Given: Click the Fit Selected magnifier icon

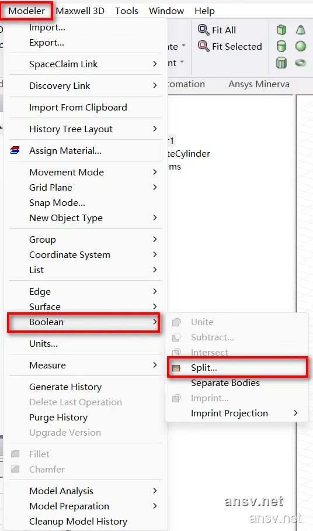Looking at the screenshot, I should tap(203, 46).
